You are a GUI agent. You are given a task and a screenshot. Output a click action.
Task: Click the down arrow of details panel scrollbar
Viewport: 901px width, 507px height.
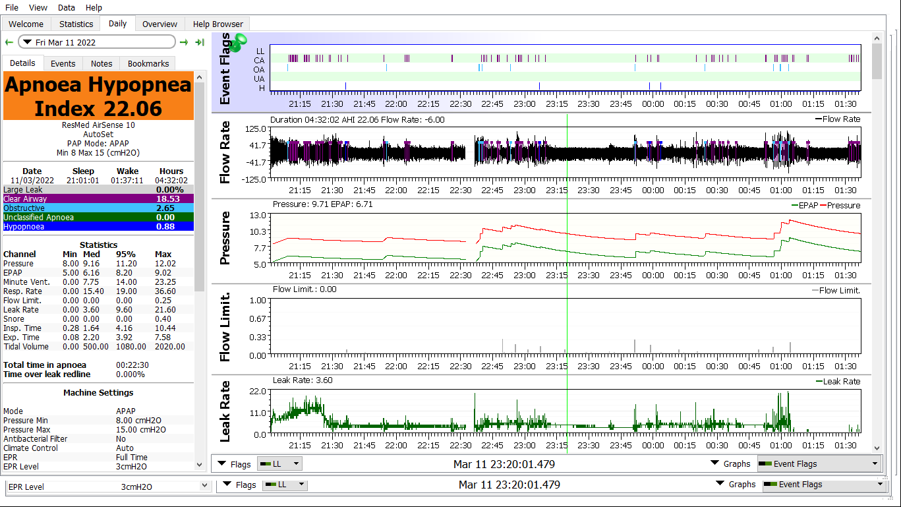pyautogui.click(x=200, y=464)
